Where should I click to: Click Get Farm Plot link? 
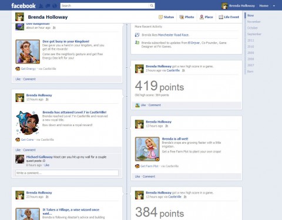[x=149, y=166]
